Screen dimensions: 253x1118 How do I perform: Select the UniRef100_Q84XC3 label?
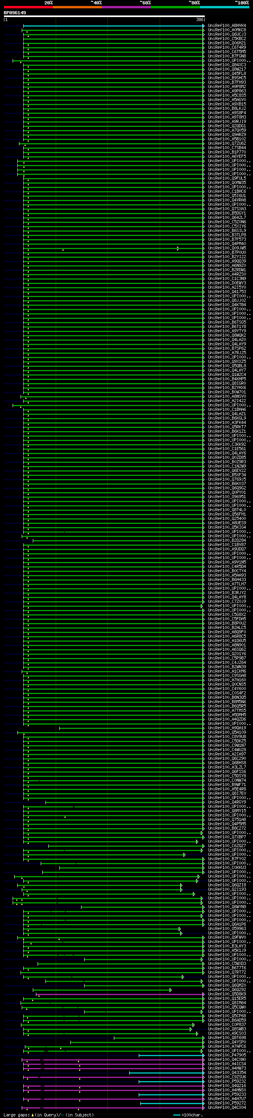227,65
